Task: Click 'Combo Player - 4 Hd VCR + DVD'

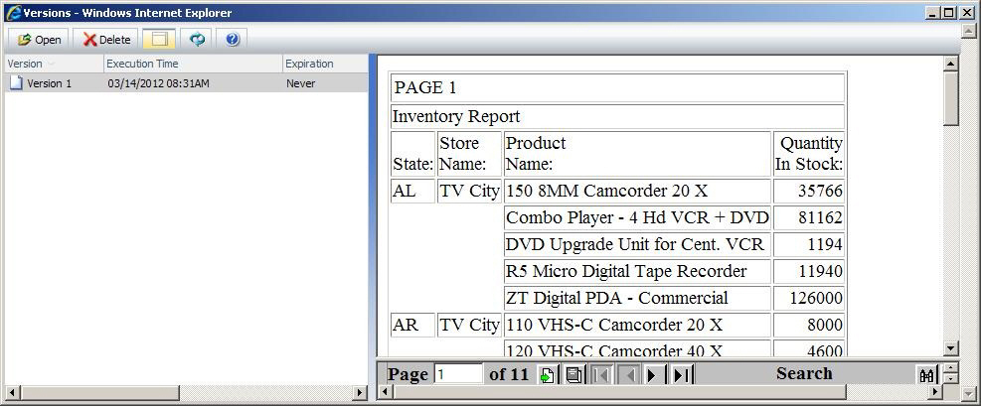Action: pos(637,218)
